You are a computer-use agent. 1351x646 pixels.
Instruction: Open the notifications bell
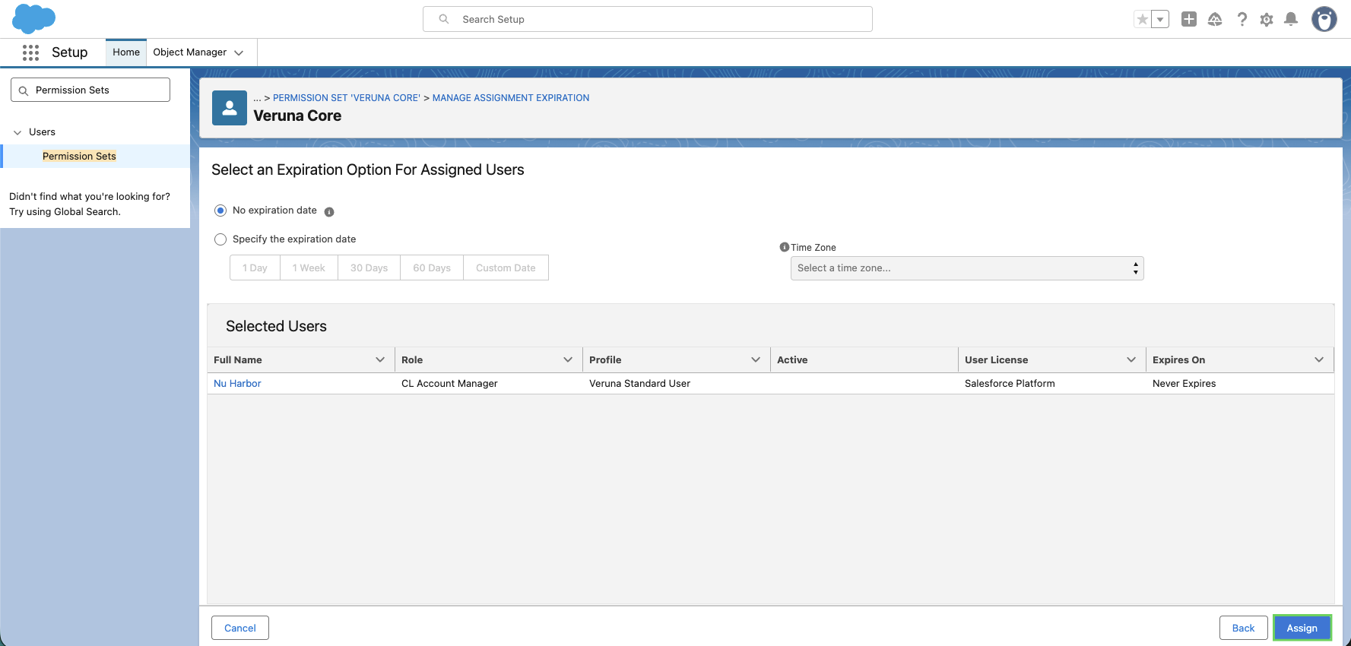[1291, 20]
